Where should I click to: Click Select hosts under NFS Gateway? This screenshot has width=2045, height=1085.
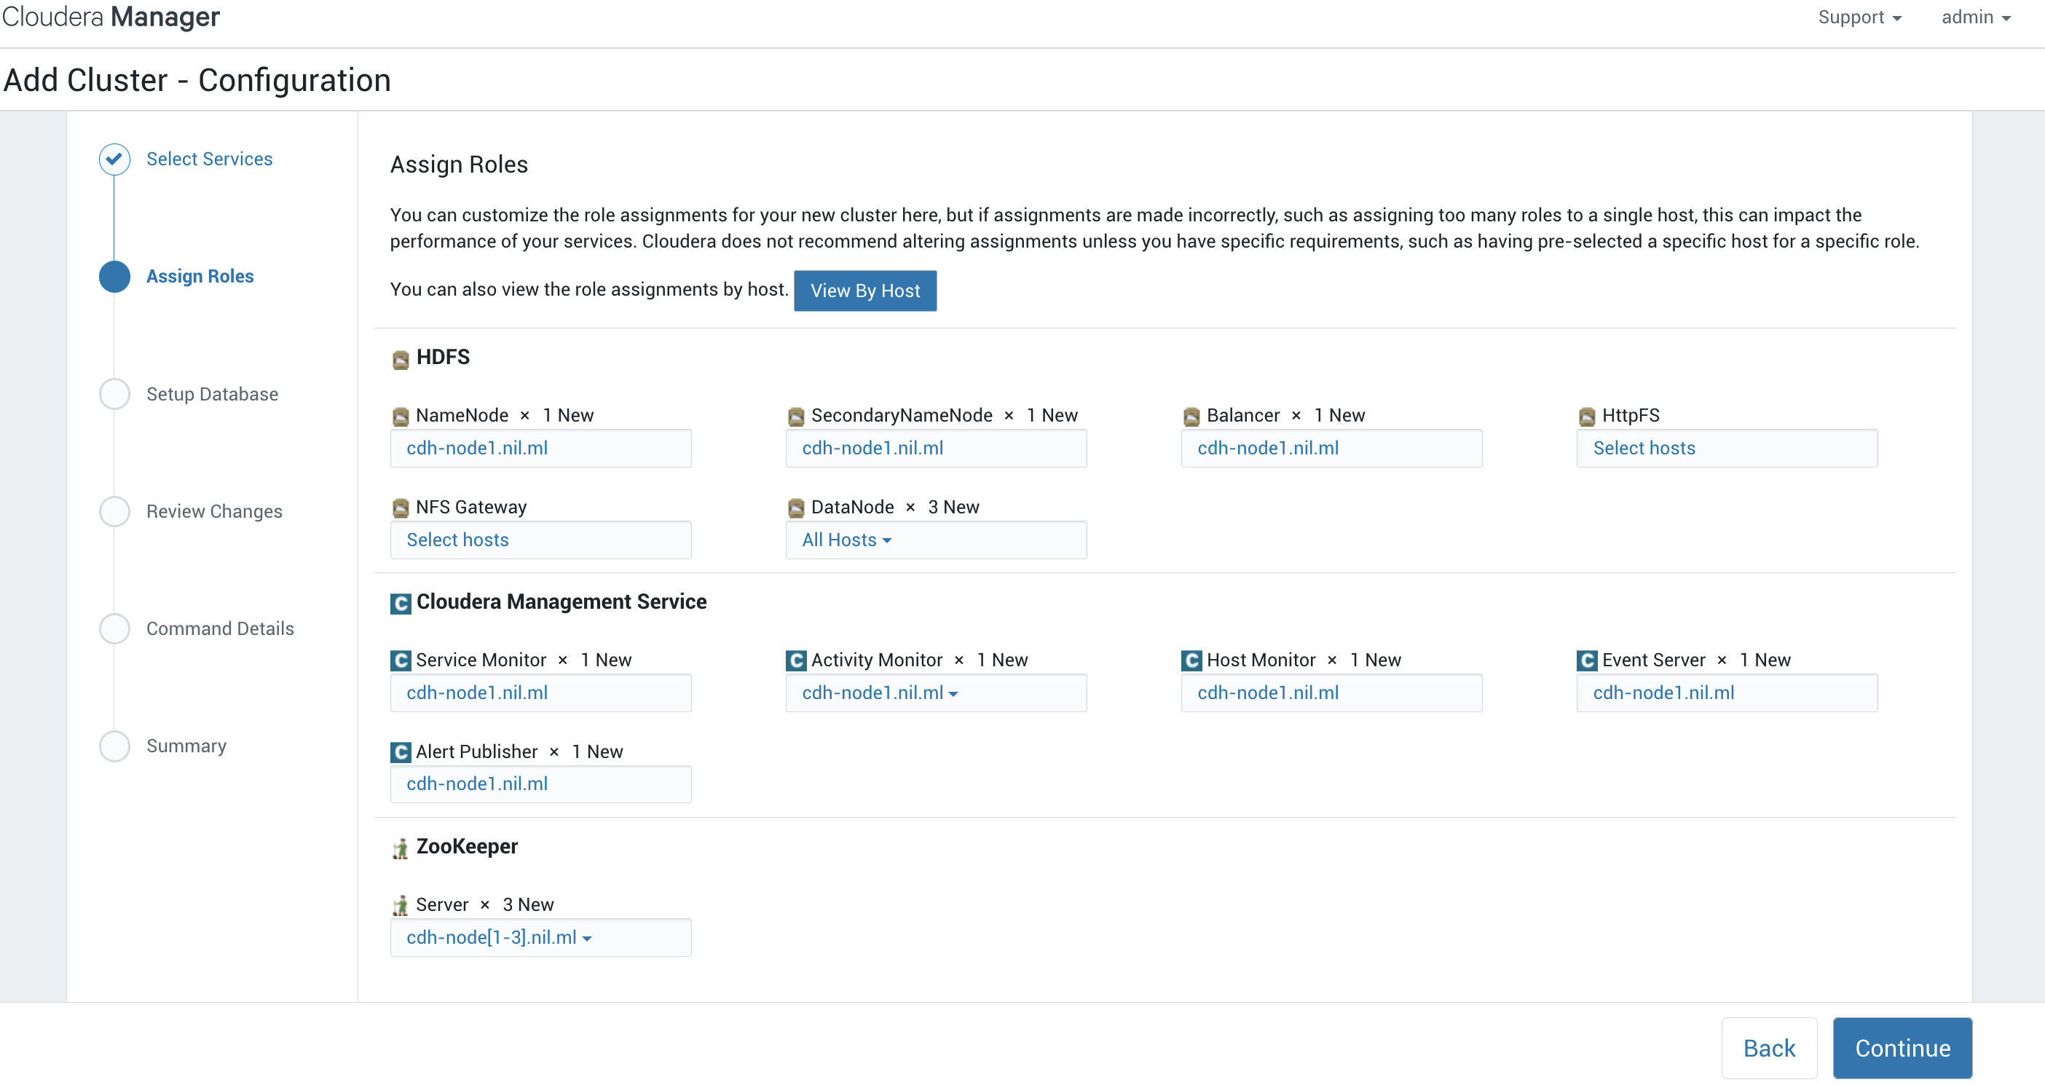(457, 540)
